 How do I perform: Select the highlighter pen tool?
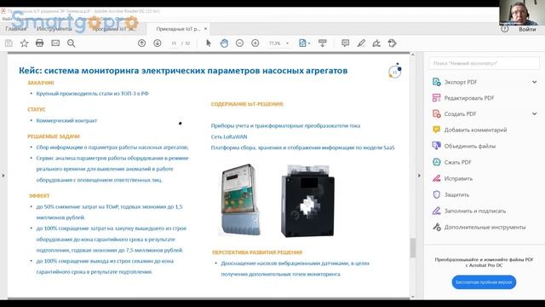pyautogui.click(x=361, y=43)
